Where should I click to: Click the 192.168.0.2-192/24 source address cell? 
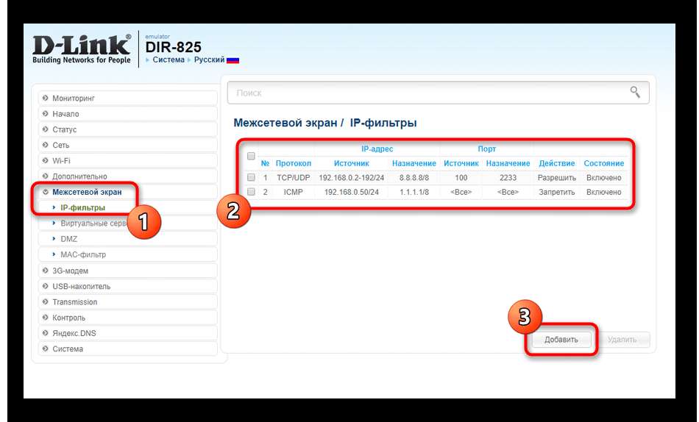coord(351,177)
